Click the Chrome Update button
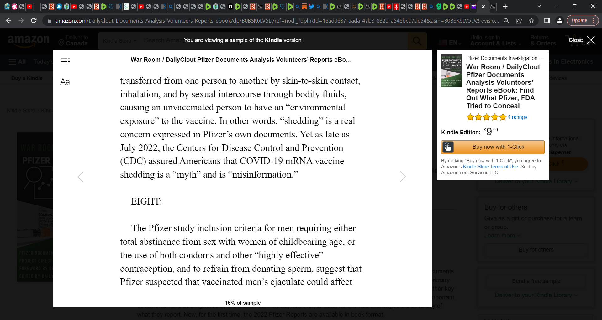This screenshot has width=602, height=320. (x=579, y=20)
